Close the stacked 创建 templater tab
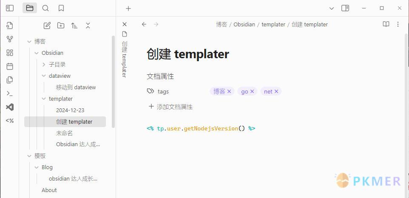 coord(125,24)
